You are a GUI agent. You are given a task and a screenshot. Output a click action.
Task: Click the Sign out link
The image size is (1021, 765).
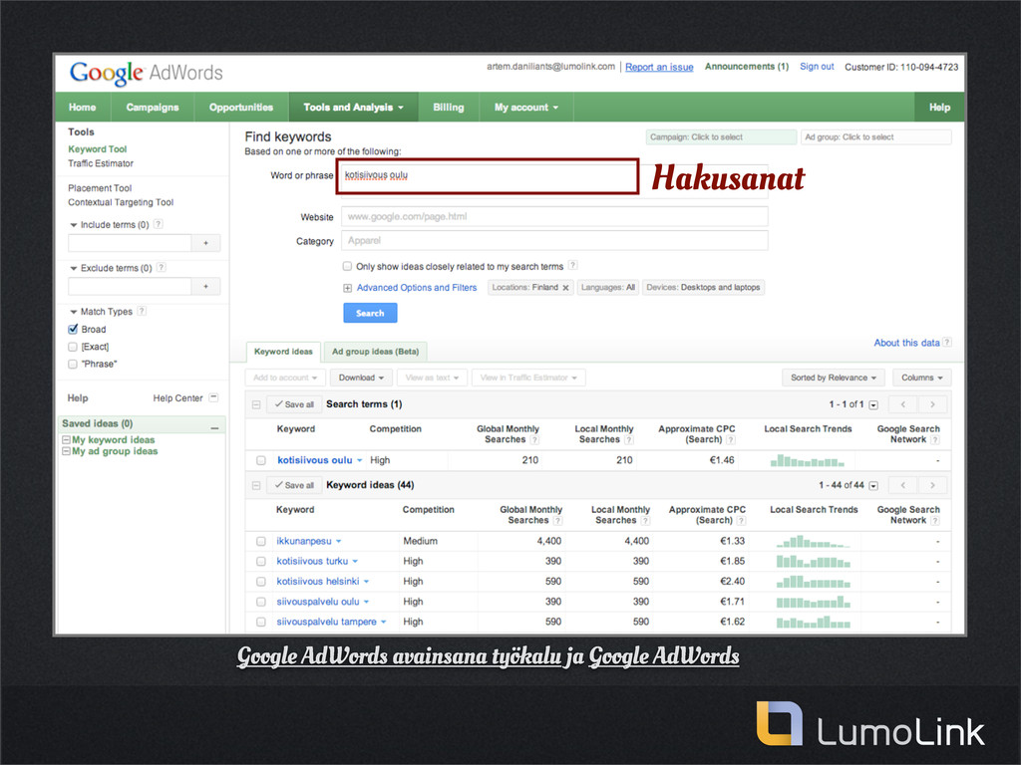click(x=817, y=67)
